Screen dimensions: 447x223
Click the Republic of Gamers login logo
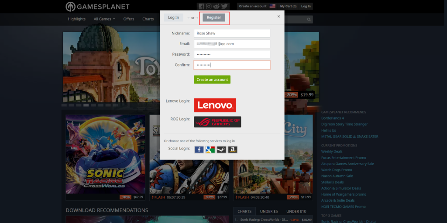[x=217, y=122]
